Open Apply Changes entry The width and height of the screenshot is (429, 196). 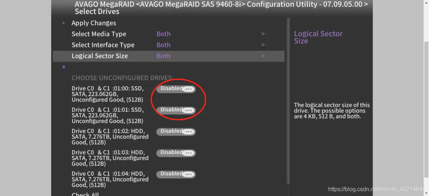tap(94, 23)
